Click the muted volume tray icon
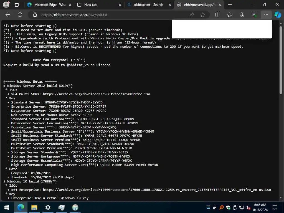This screenshot has height=213, width=284. 248,207
